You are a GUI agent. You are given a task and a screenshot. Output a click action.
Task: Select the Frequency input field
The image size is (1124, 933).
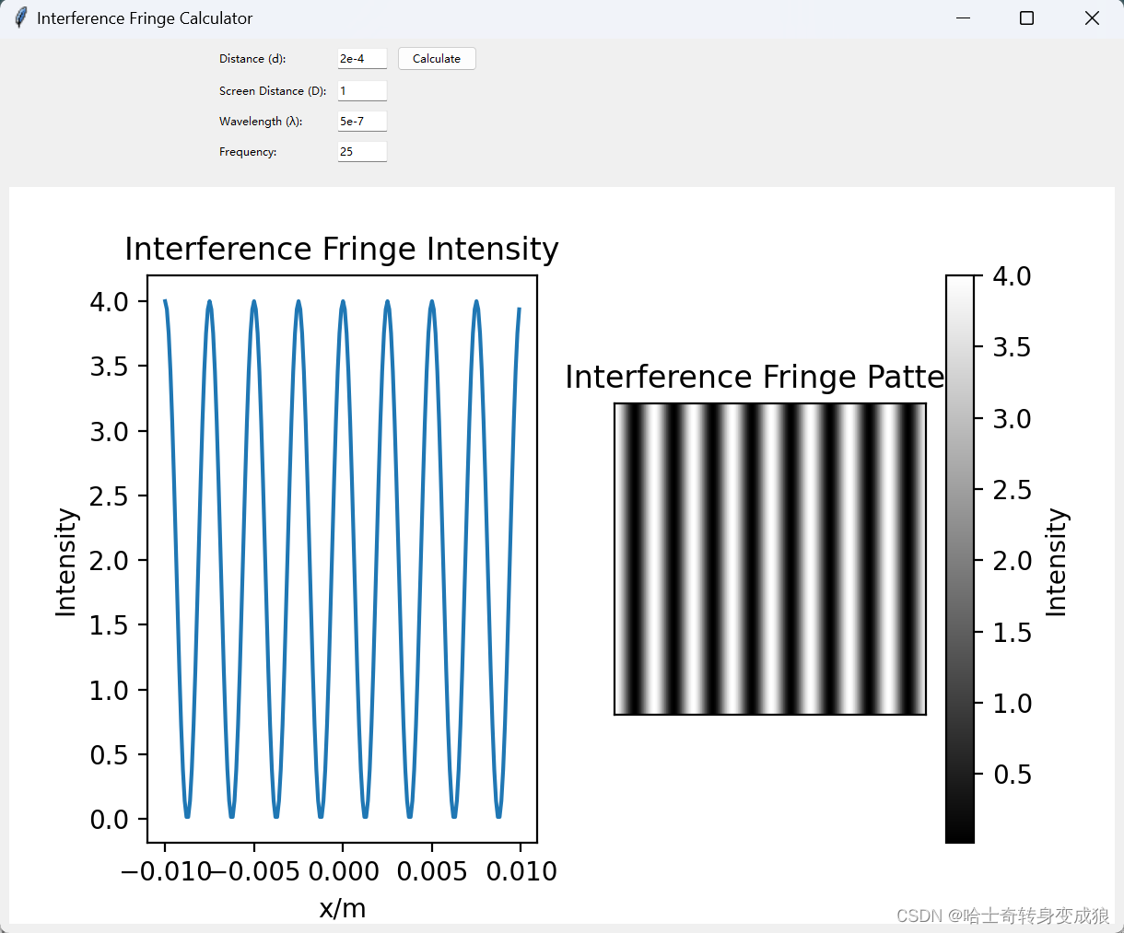coord(362,152)
